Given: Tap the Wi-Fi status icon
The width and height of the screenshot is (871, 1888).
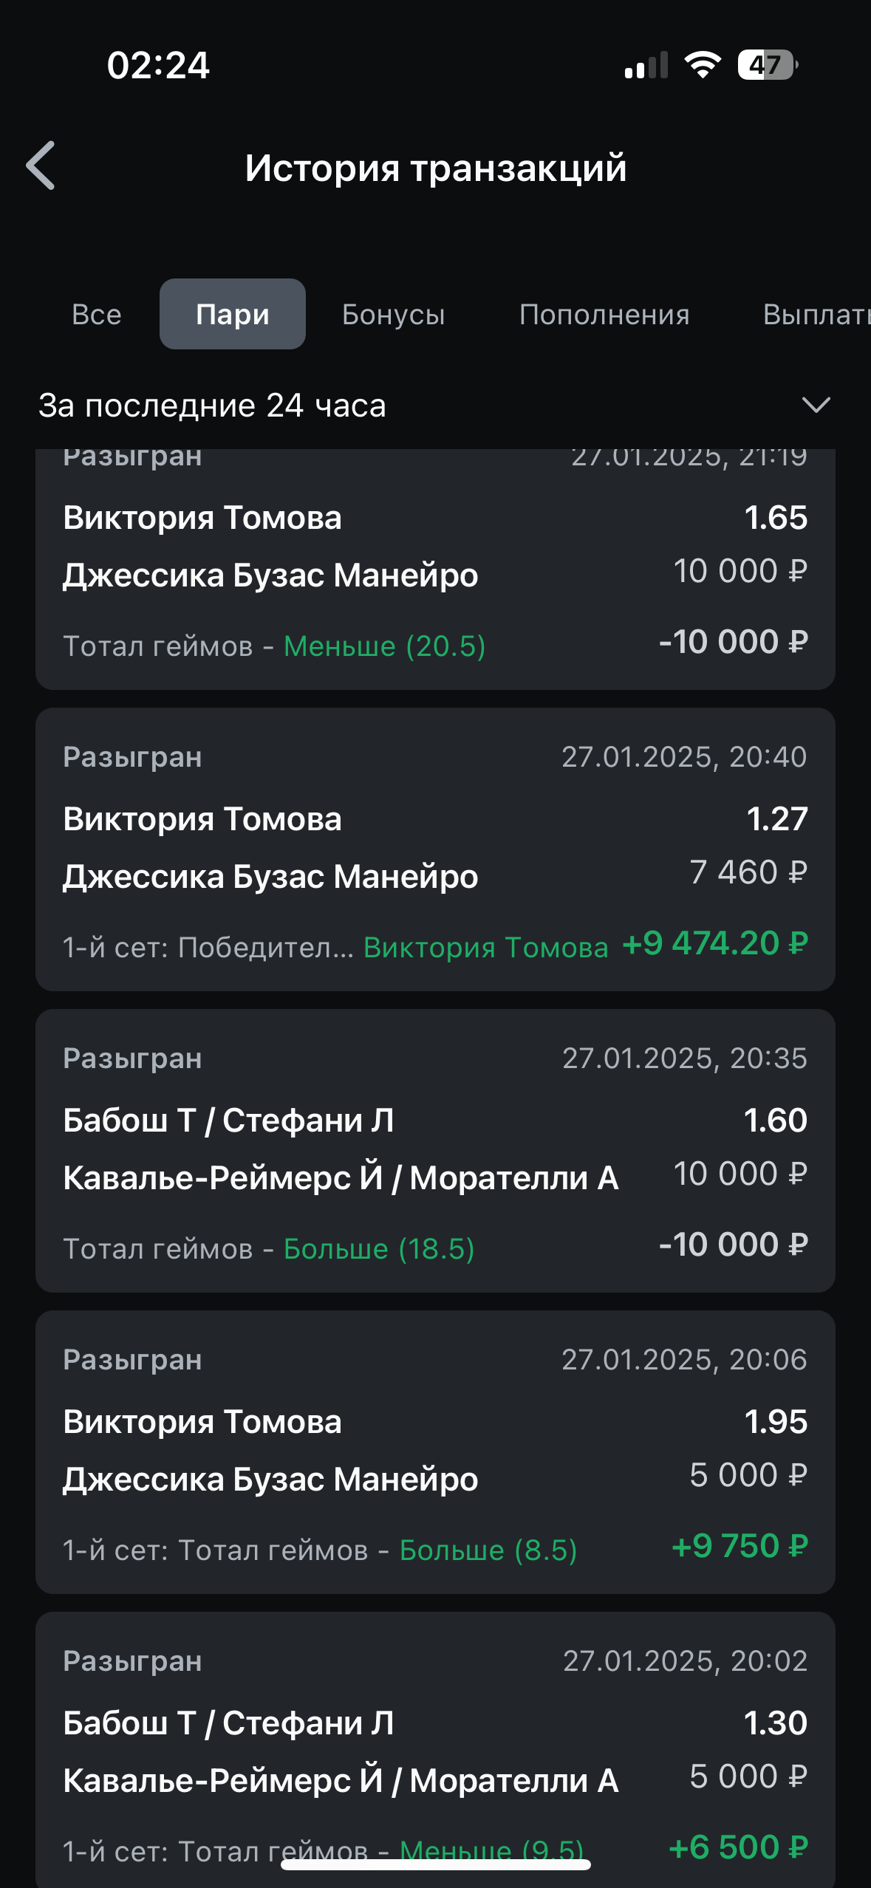Looking at the screenshot, I should [703, 65].
